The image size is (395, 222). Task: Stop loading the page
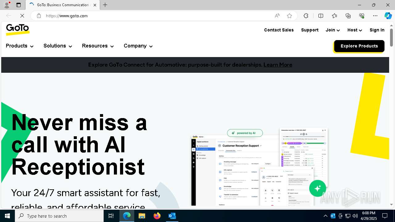(22, 16)
